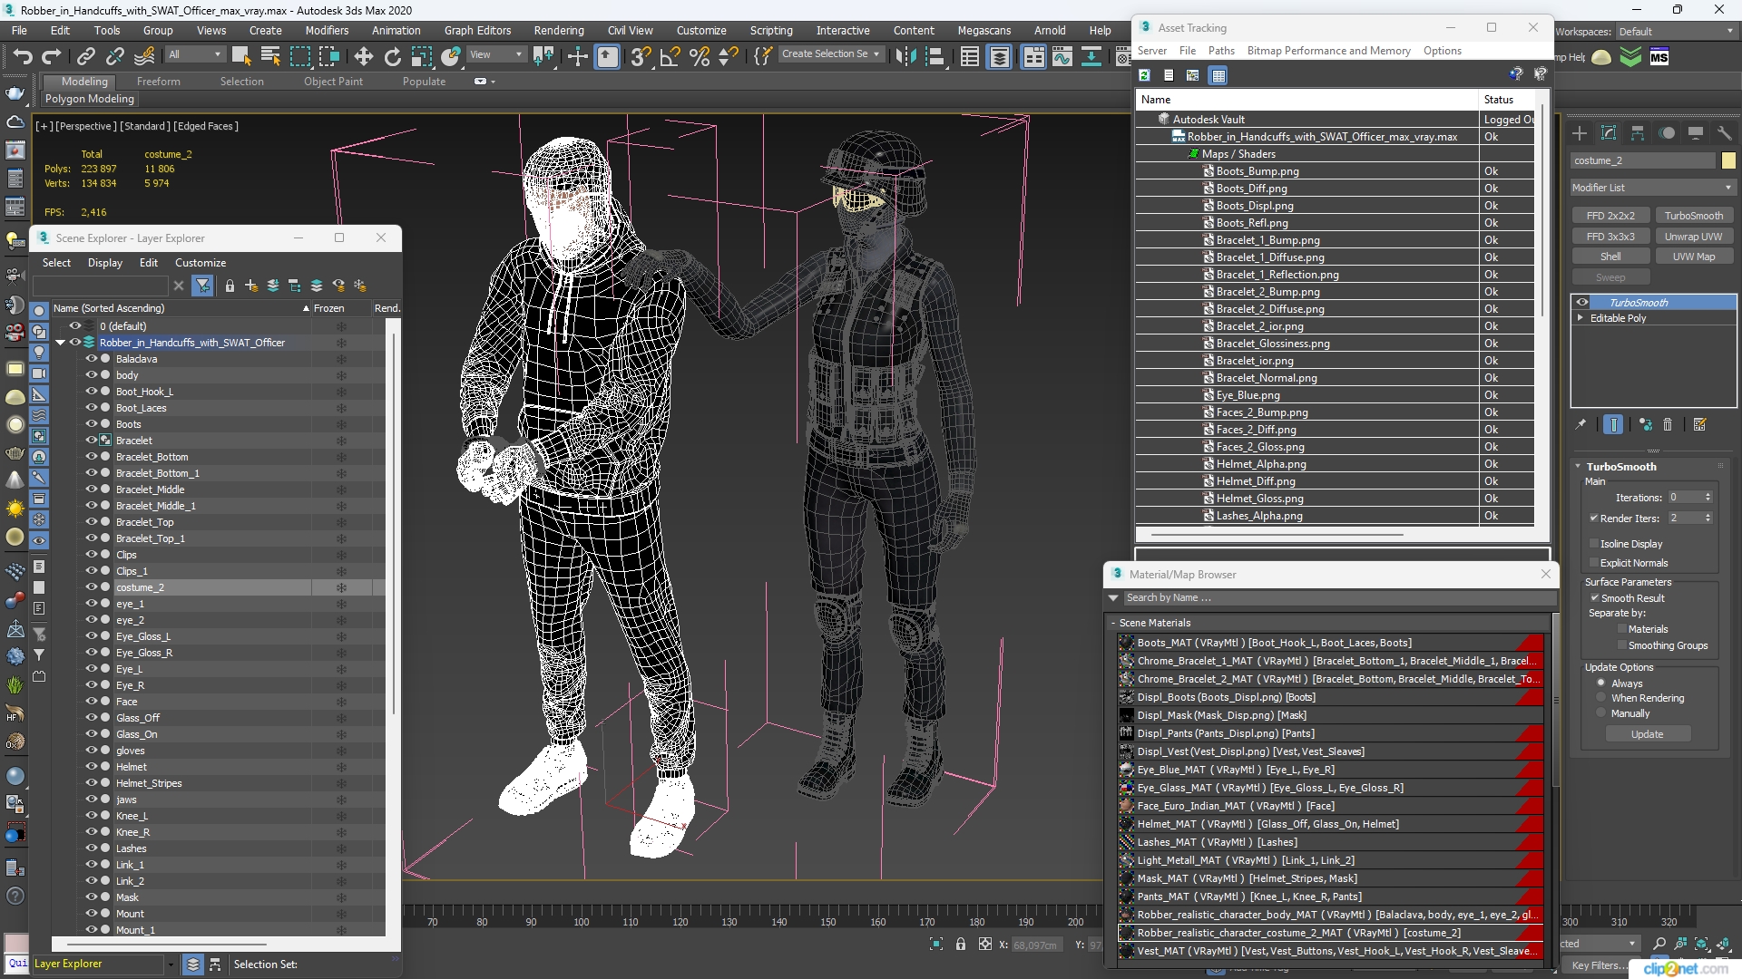Toggle TurboSmooth modifier eye in stack
Viewport: 1742px width, 979px height.
[x=1582, y=303]
